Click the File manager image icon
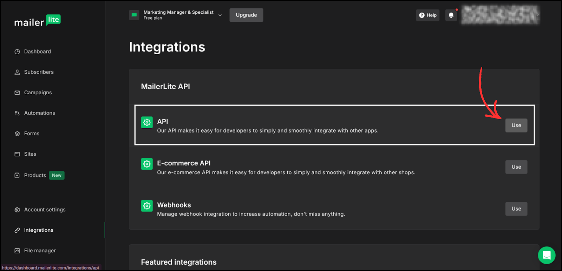 tap(17, 251)
